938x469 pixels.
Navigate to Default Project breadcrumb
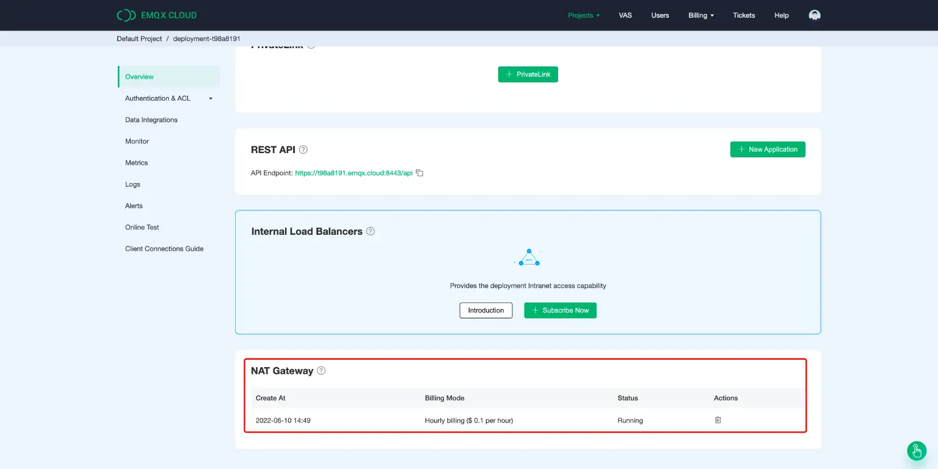139,38
